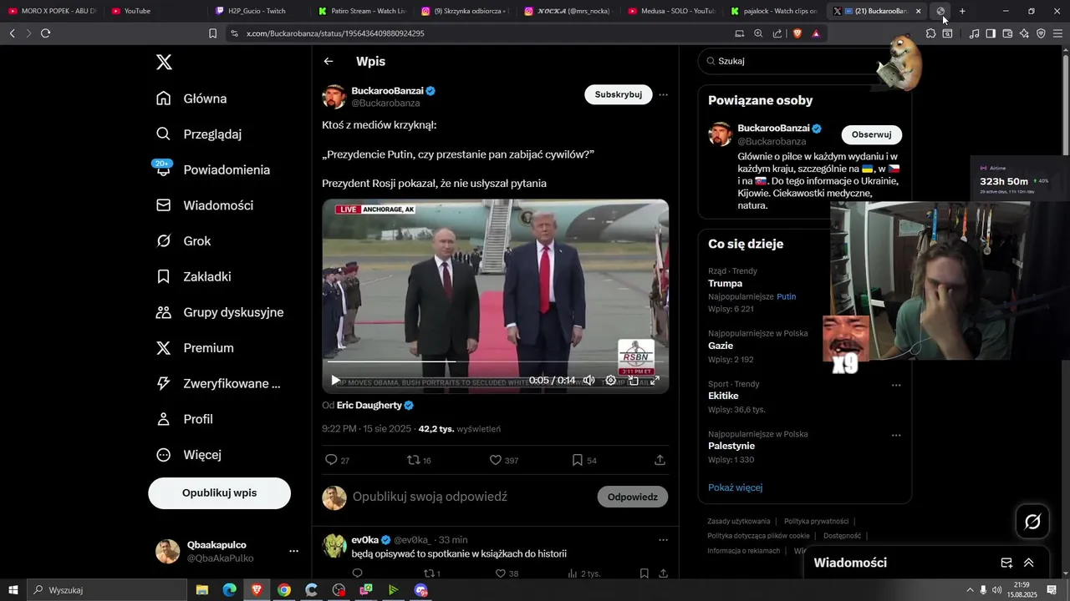The image size is (1070, 601).
Task: Expand the Wiadomości drawer
Action: pyautogui.click(x=1029, y=563)
